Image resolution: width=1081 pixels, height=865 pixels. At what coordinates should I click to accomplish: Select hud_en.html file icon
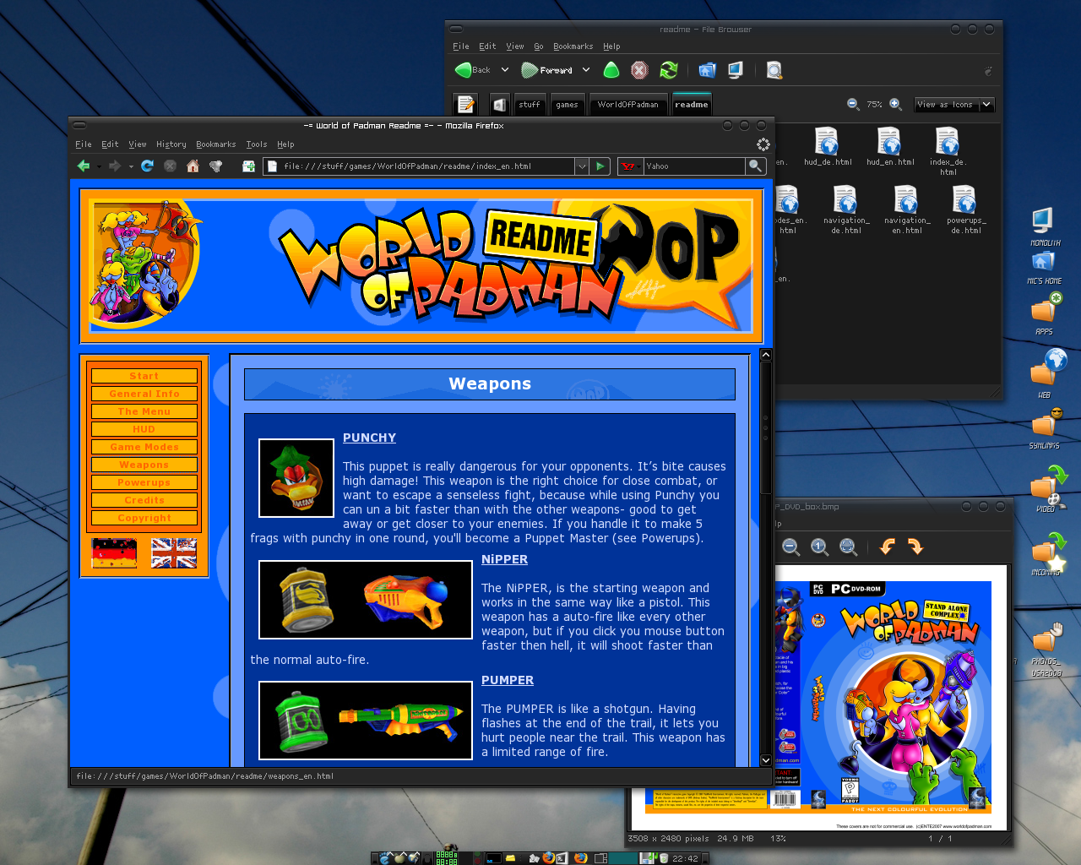tap(890, 147)
